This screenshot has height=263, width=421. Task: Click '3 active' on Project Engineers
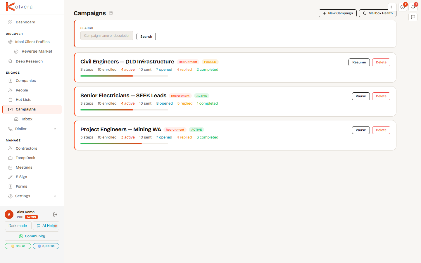(x=128, y=137)
